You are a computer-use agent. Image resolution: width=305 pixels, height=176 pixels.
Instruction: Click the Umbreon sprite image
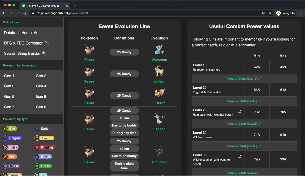tap(159, 152)
